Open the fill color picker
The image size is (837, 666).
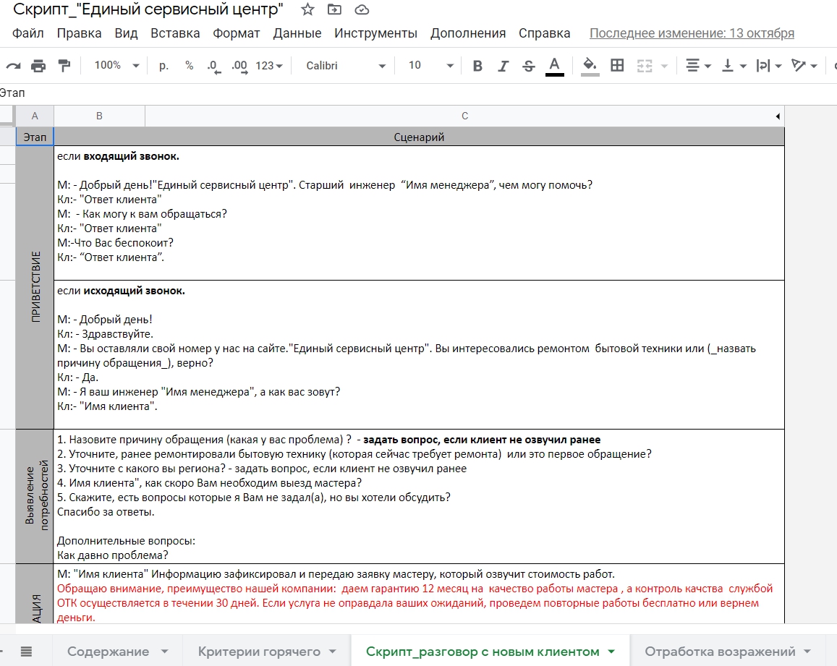(x=590, y=66)
